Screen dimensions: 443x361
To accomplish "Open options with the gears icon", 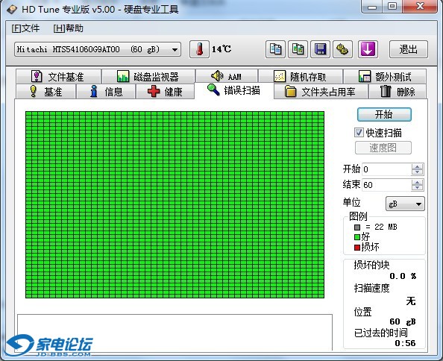I will coord(342,49).
